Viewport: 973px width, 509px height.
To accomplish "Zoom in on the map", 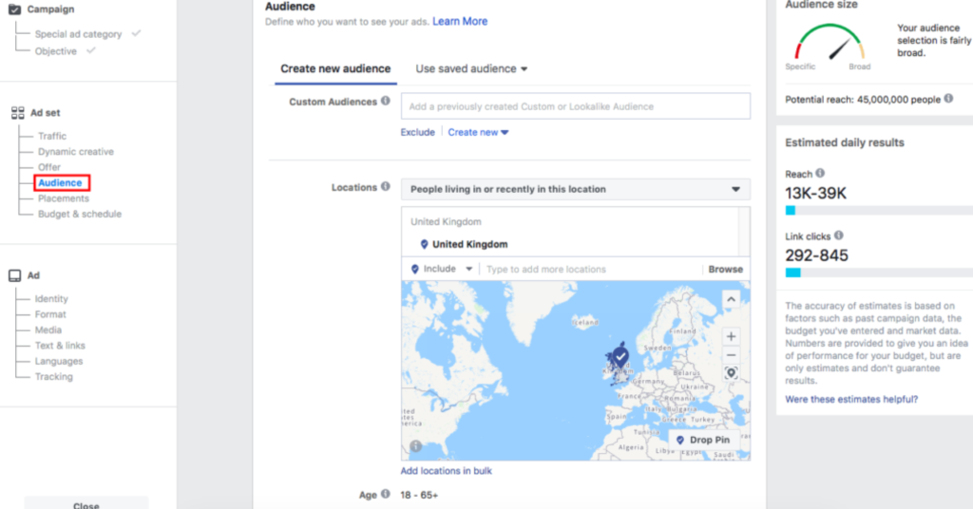I will (x=731, y=337).
